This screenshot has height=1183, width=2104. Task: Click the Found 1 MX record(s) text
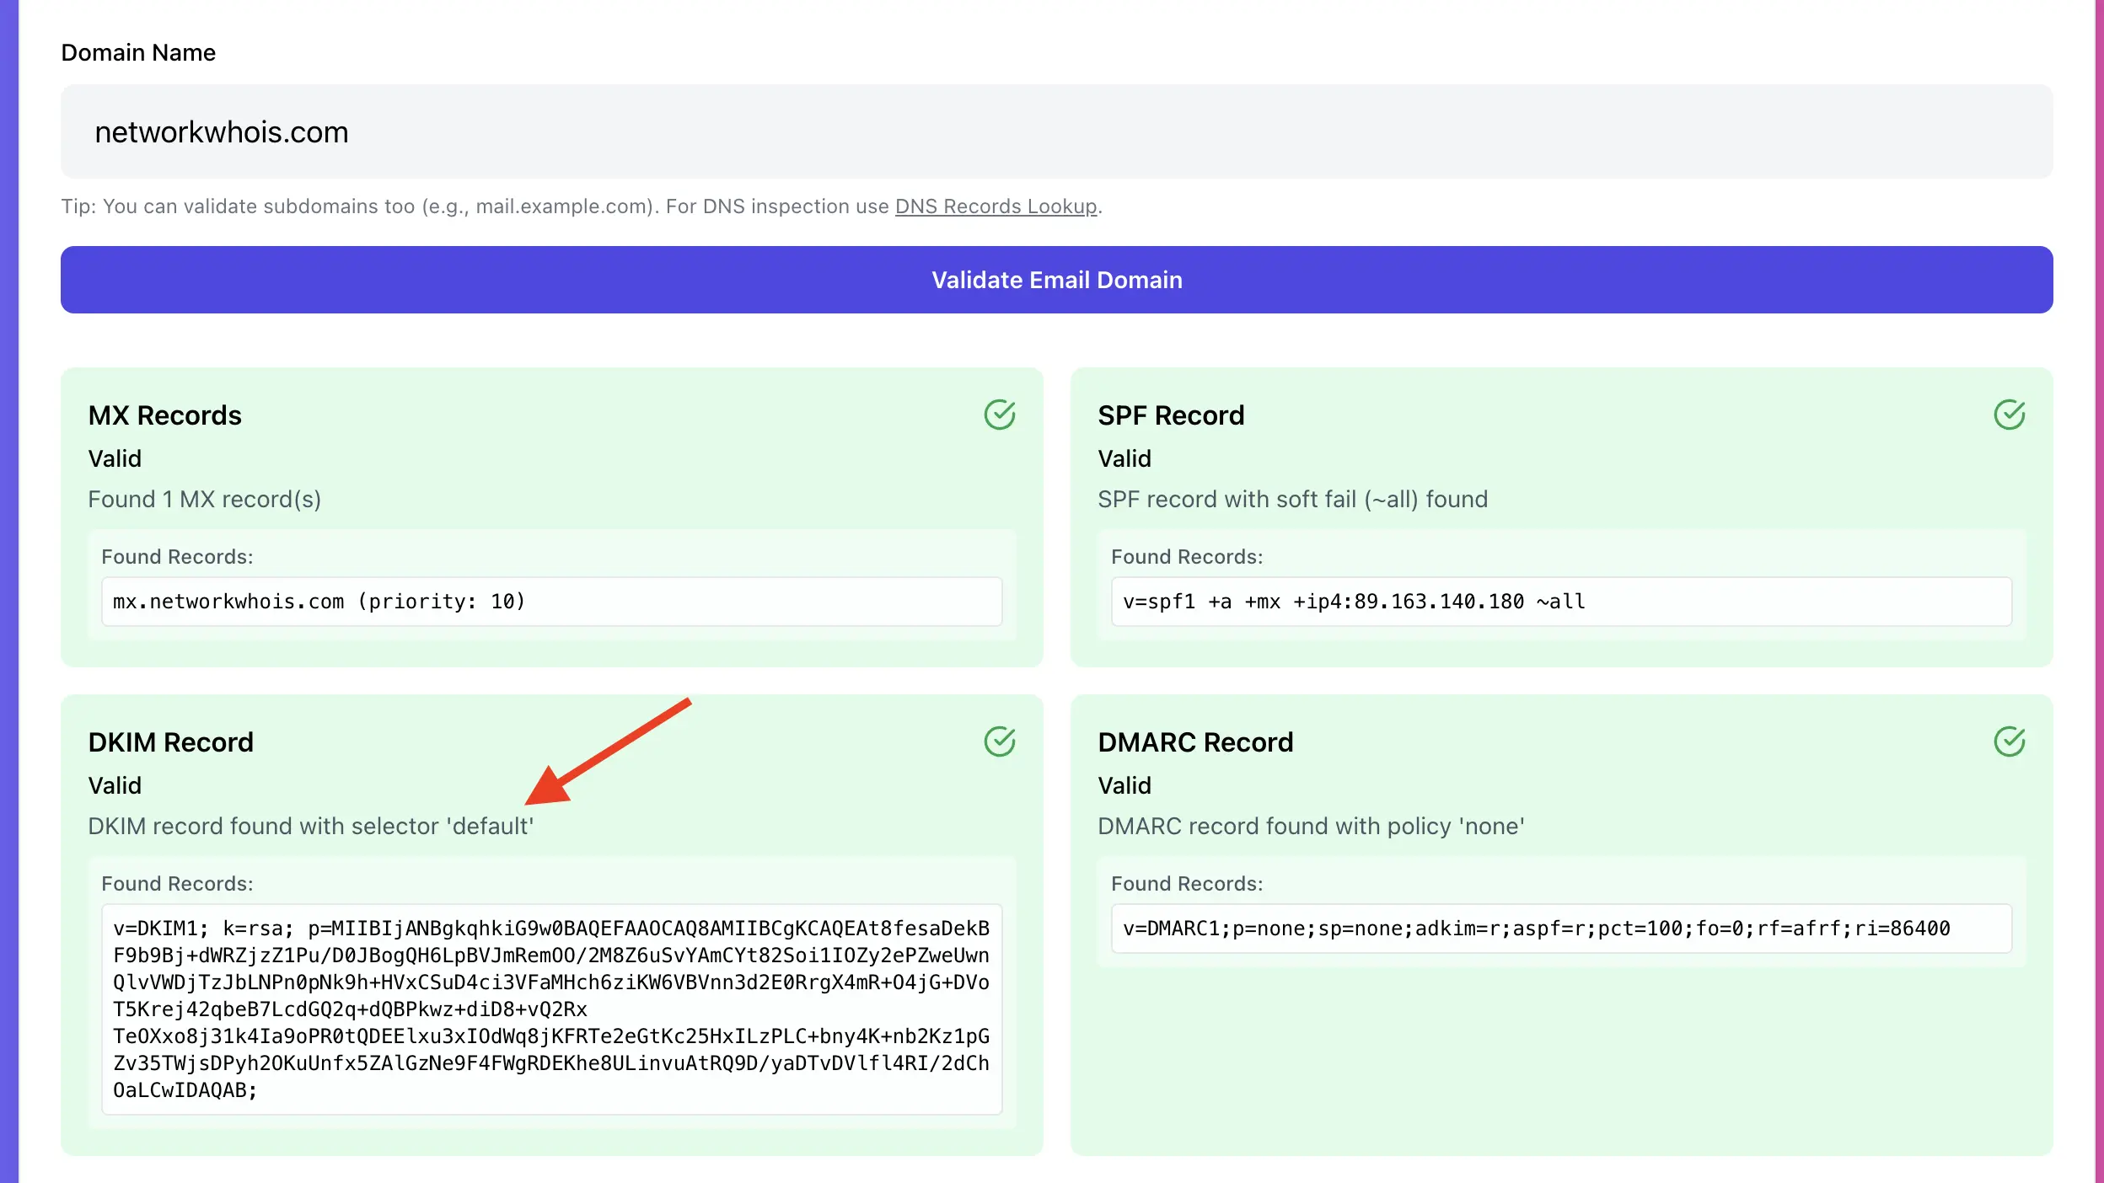pos(205,499)
